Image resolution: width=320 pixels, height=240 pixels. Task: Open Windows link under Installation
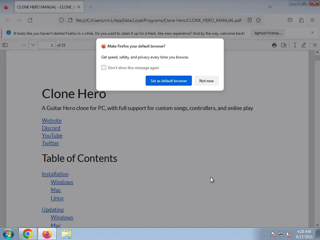pyautogui.click(x=62, y=182)
